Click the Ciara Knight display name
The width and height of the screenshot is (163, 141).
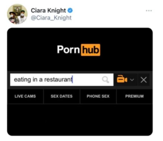click(x=48, y=11)
